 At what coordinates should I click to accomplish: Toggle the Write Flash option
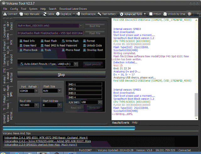(x=70, y=41)
